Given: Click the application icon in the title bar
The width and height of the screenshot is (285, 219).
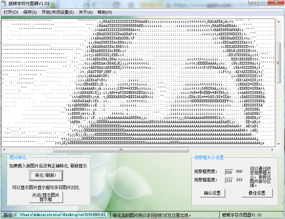Looking at the screenshot, I should 4,3.
